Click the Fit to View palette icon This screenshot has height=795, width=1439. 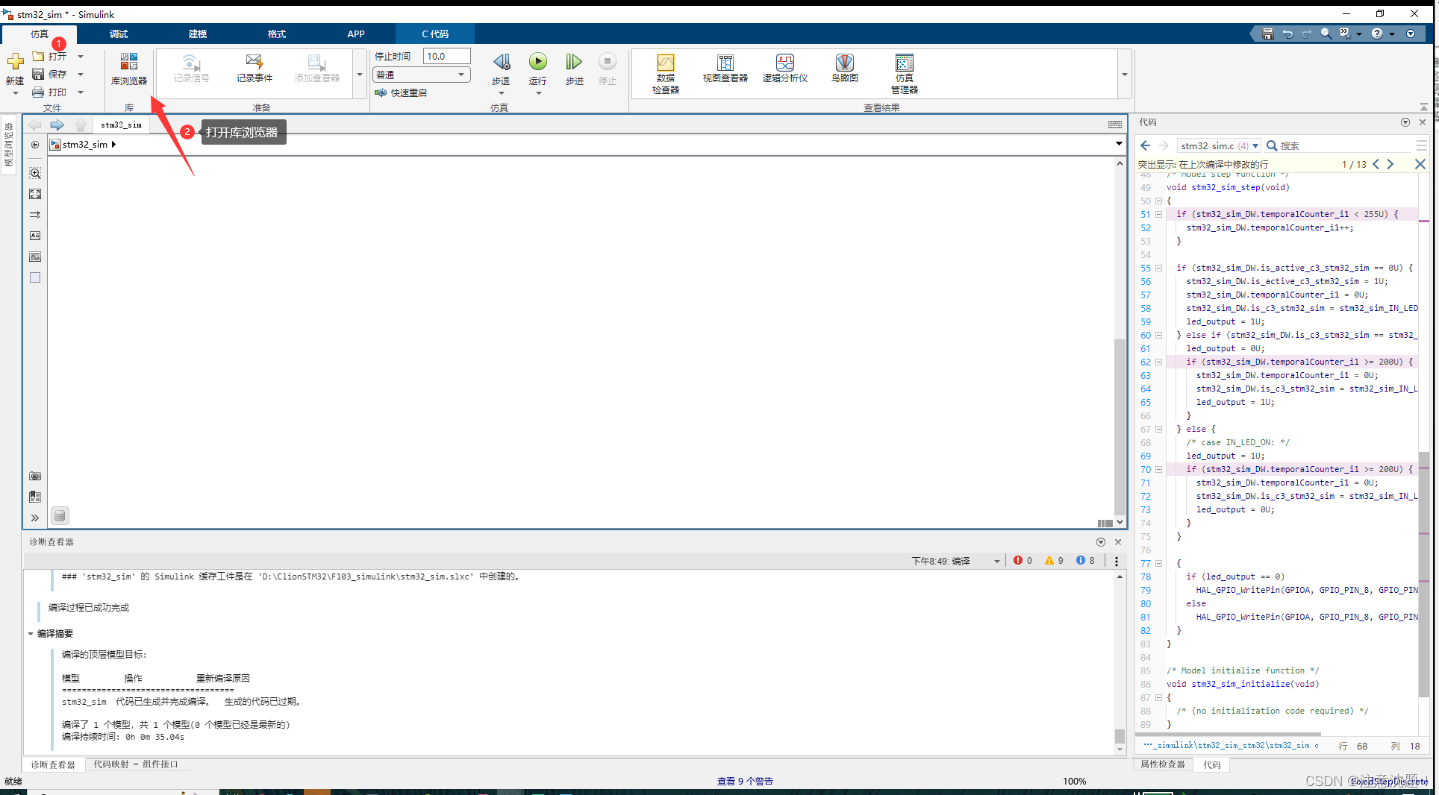[x=35, y=194]
